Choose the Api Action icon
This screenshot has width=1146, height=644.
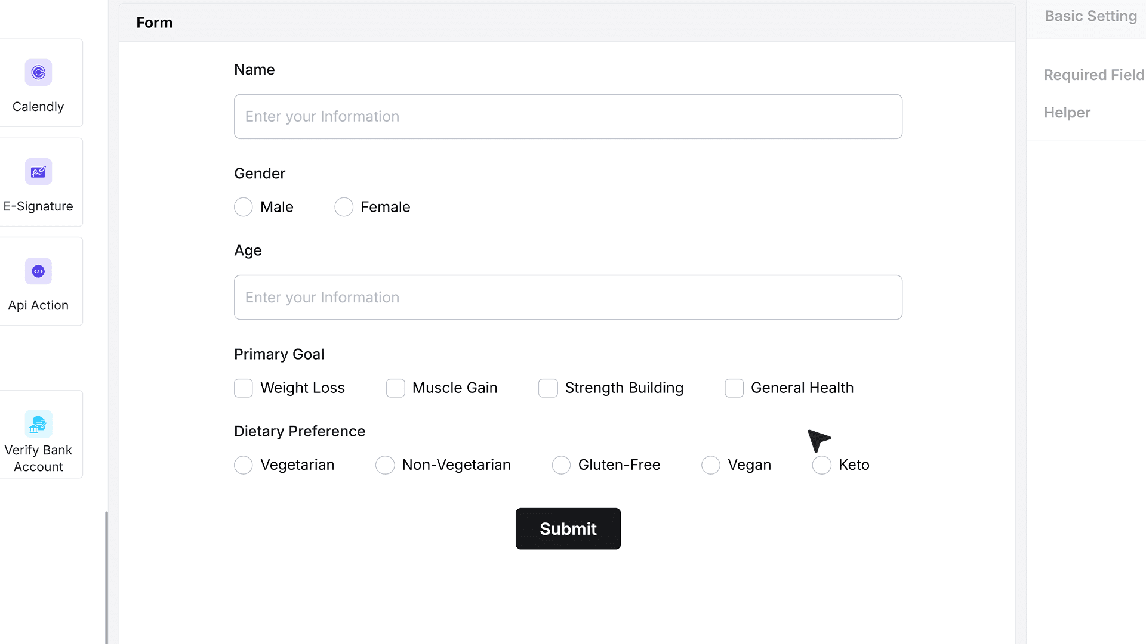(38, 271)
